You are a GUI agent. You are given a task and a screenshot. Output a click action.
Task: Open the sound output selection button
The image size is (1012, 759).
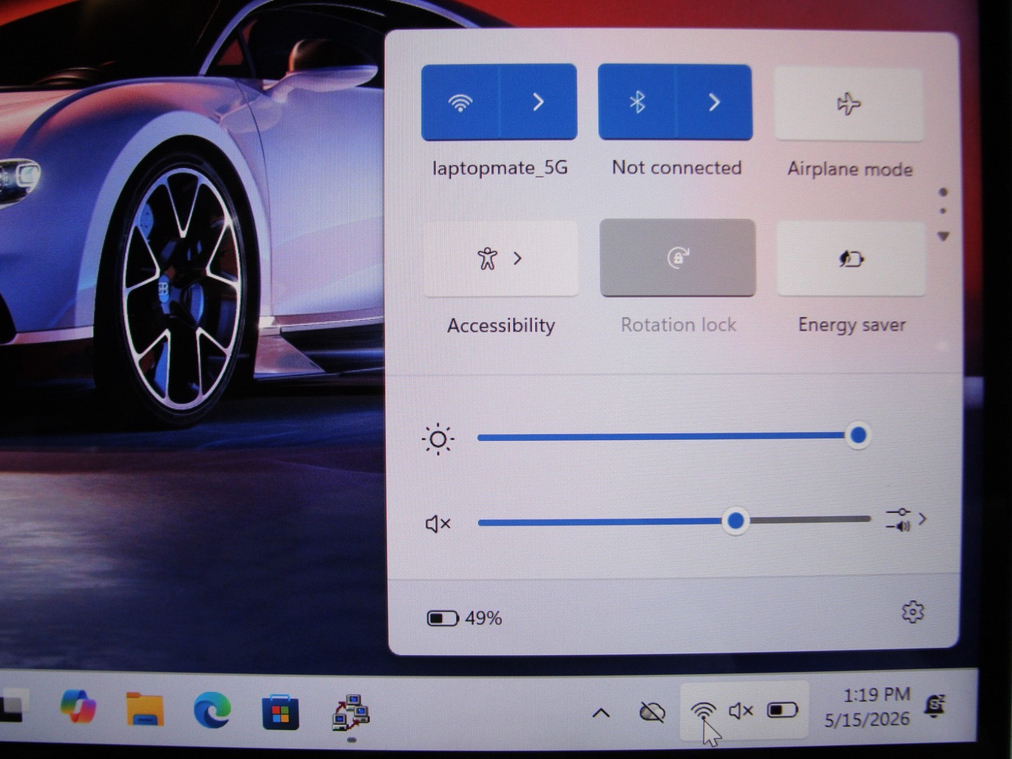(906, 520)
